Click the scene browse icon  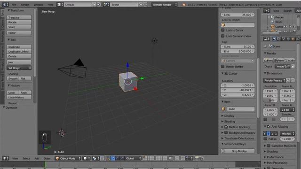point(106,4)
